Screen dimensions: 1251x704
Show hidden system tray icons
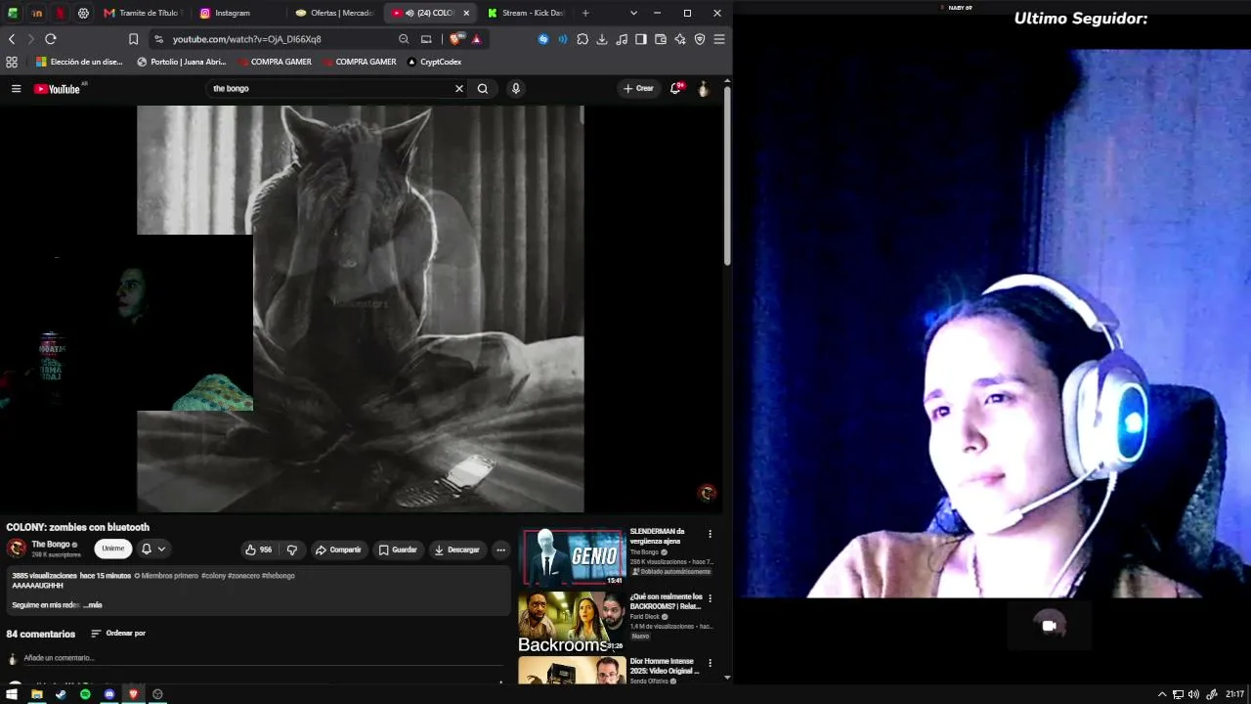(x=1162, y=694)
